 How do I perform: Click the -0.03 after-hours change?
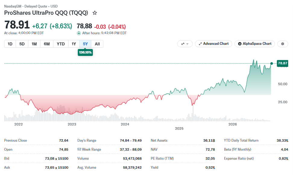(100, 27)
